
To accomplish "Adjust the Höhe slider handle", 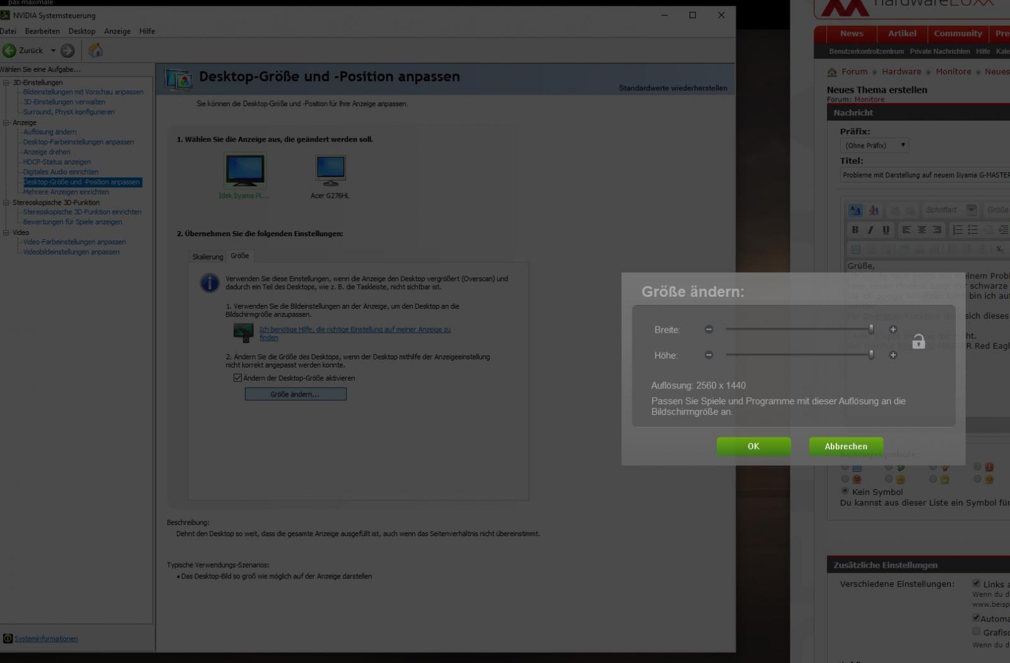I will pyautogui.click(x=871, y=355).
